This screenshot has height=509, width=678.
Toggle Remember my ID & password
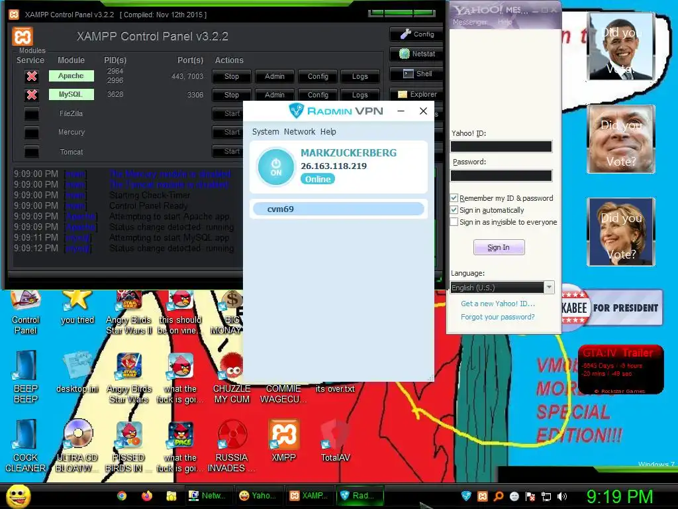pos(454,198)
